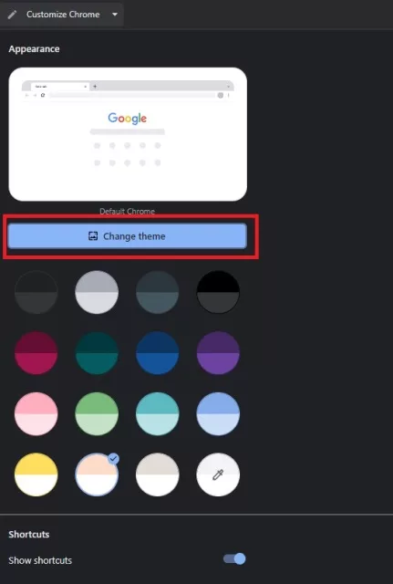
Task: Click the pencil edit icon beside Customize Chrome
Action: coord(12,15)
